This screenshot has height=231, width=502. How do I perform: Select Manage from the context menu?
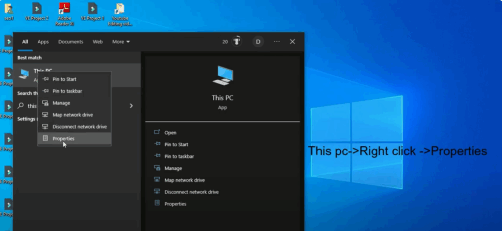pyautogui.click(x=61, y=103)
